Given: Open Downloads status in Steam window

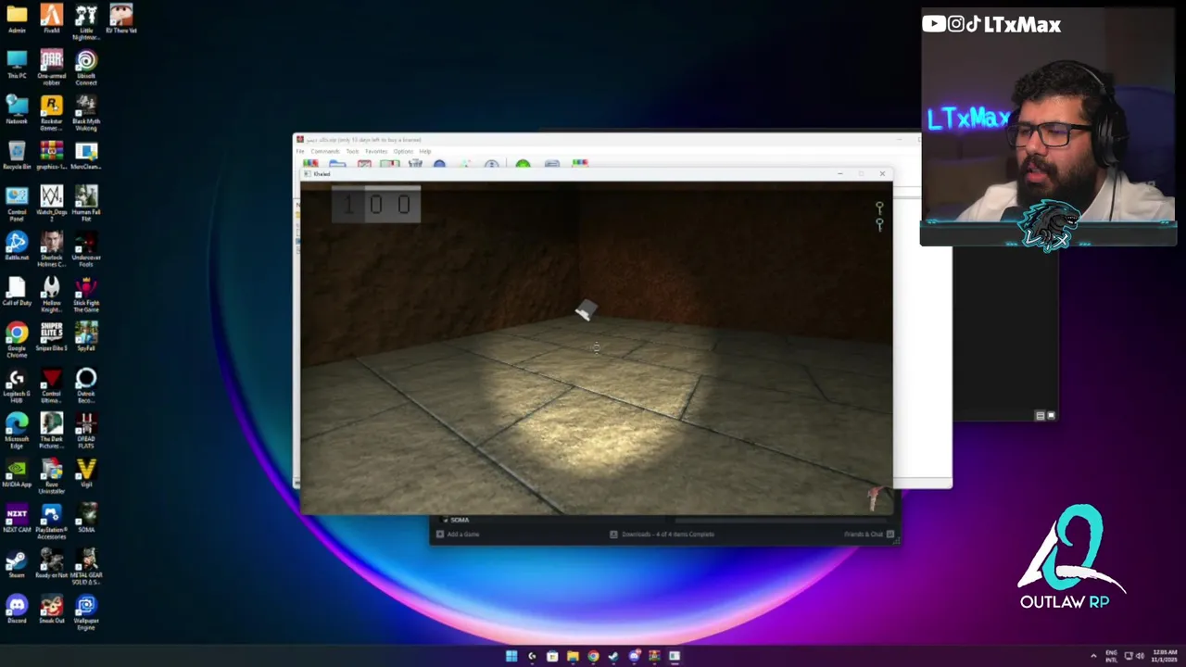Looking at the screenshot, I should coord(662,535).
